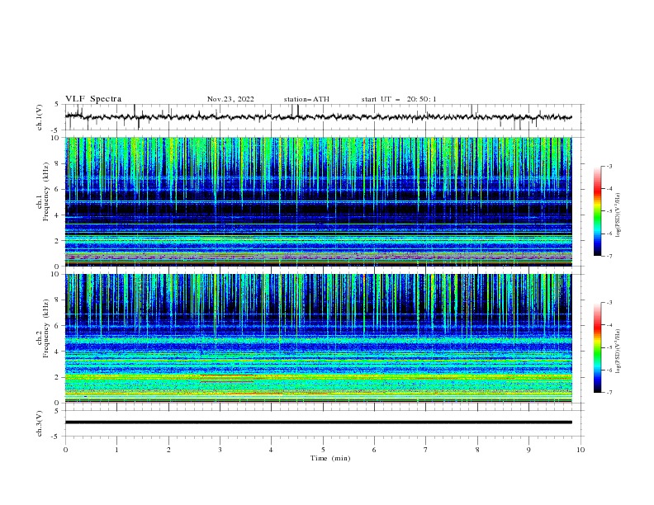
Task: Click the ch.1 spectrogram color scale bar
Action: coord(597,211)
